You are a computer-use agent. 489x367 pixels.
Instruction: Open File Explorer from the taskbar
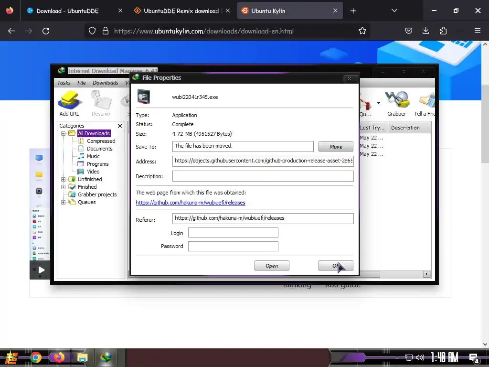[83, 357]
